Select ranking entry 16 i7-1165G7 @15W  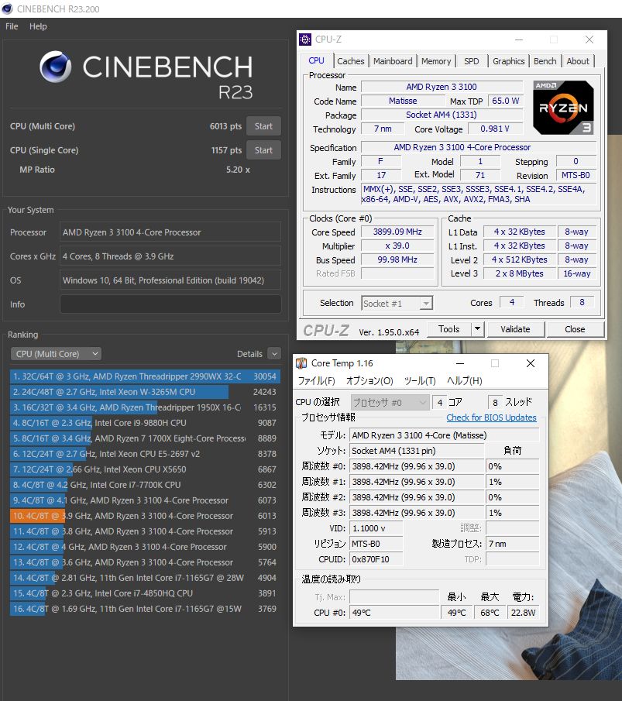[x=146, y=609]
